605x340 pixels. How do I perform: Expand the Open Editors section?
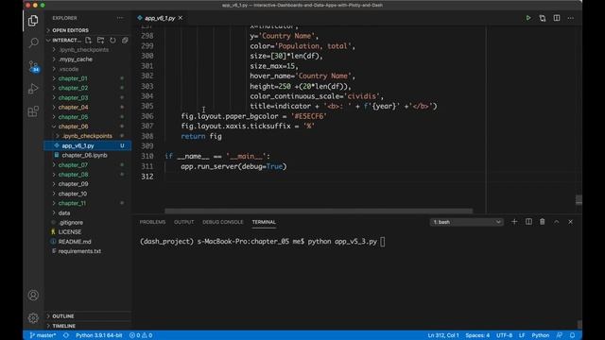pyautogui.click(x=70, y=30)
